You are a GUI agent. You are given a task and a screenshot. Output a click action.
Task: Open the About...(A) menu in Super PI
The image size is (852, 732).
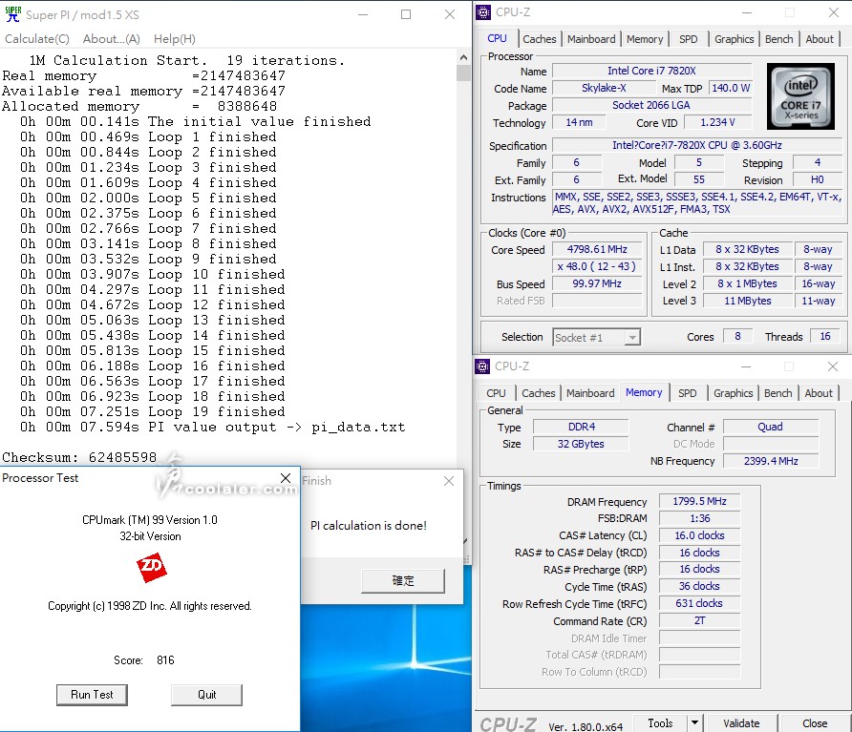tap(112, 39)
